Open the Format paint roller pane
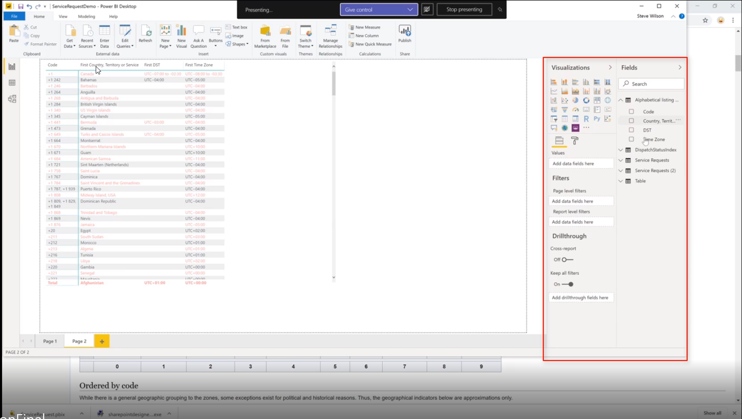Image resolution: width=742 pixels, height=419 pixels. click(575, 141)
